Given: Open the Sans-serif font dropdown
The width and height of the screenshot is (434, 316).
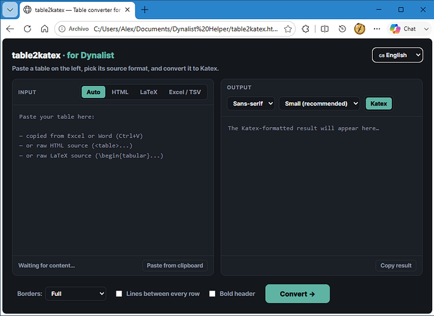Looking at the screenshot, I should pos(251,104).
